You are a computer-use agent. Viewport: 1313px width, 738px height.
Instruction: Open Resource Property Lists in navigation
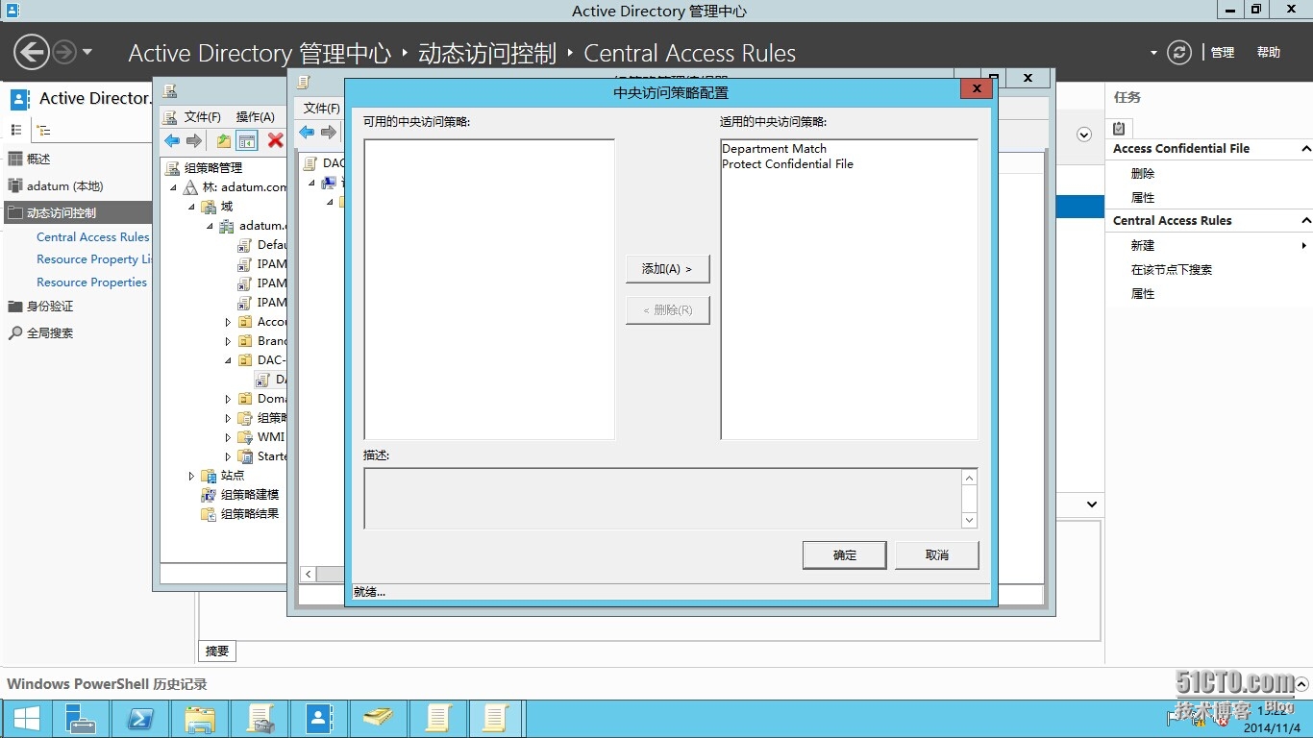coord(94,259)
